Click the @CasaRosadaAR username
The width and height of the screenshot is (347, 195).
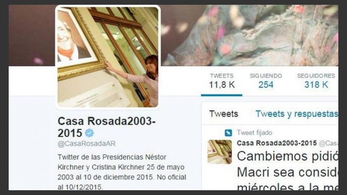(86, 144)
